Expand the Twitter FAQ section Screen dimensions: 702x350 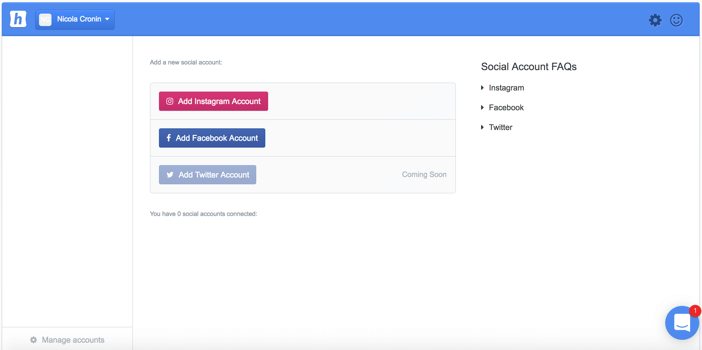497,127
